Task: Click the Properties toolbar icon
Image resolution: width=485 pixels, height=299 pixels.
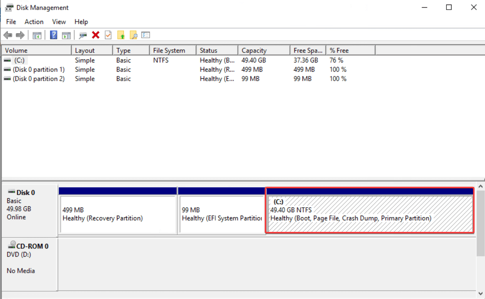Action: pyautogui.click(x=83, y=35)
